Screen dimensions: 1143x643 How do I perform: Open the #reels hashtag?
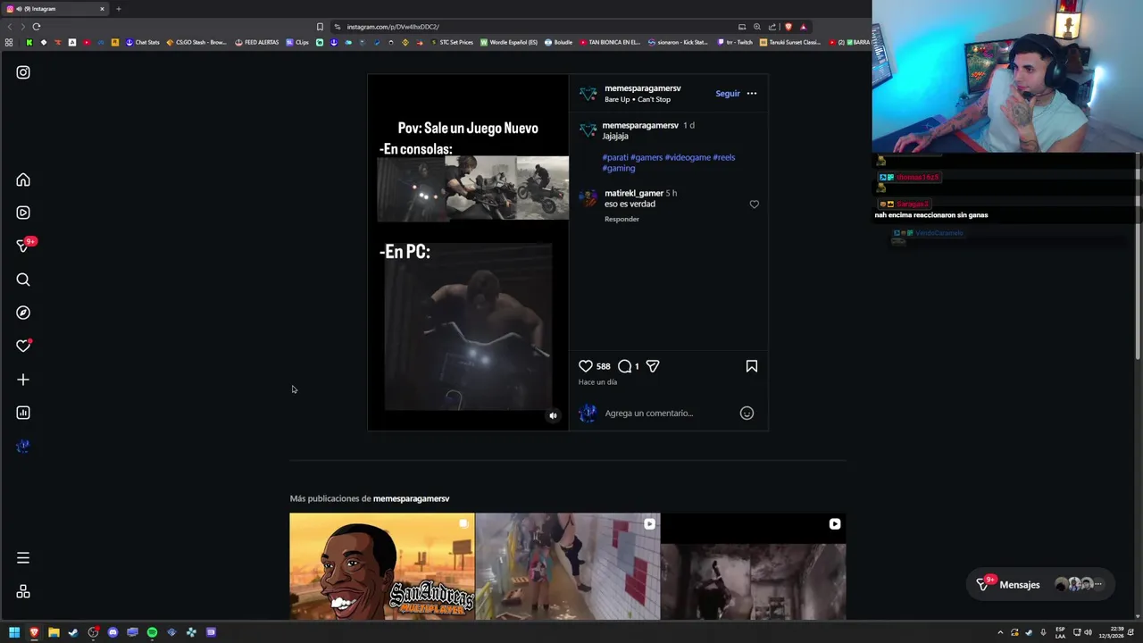(724, 157)
